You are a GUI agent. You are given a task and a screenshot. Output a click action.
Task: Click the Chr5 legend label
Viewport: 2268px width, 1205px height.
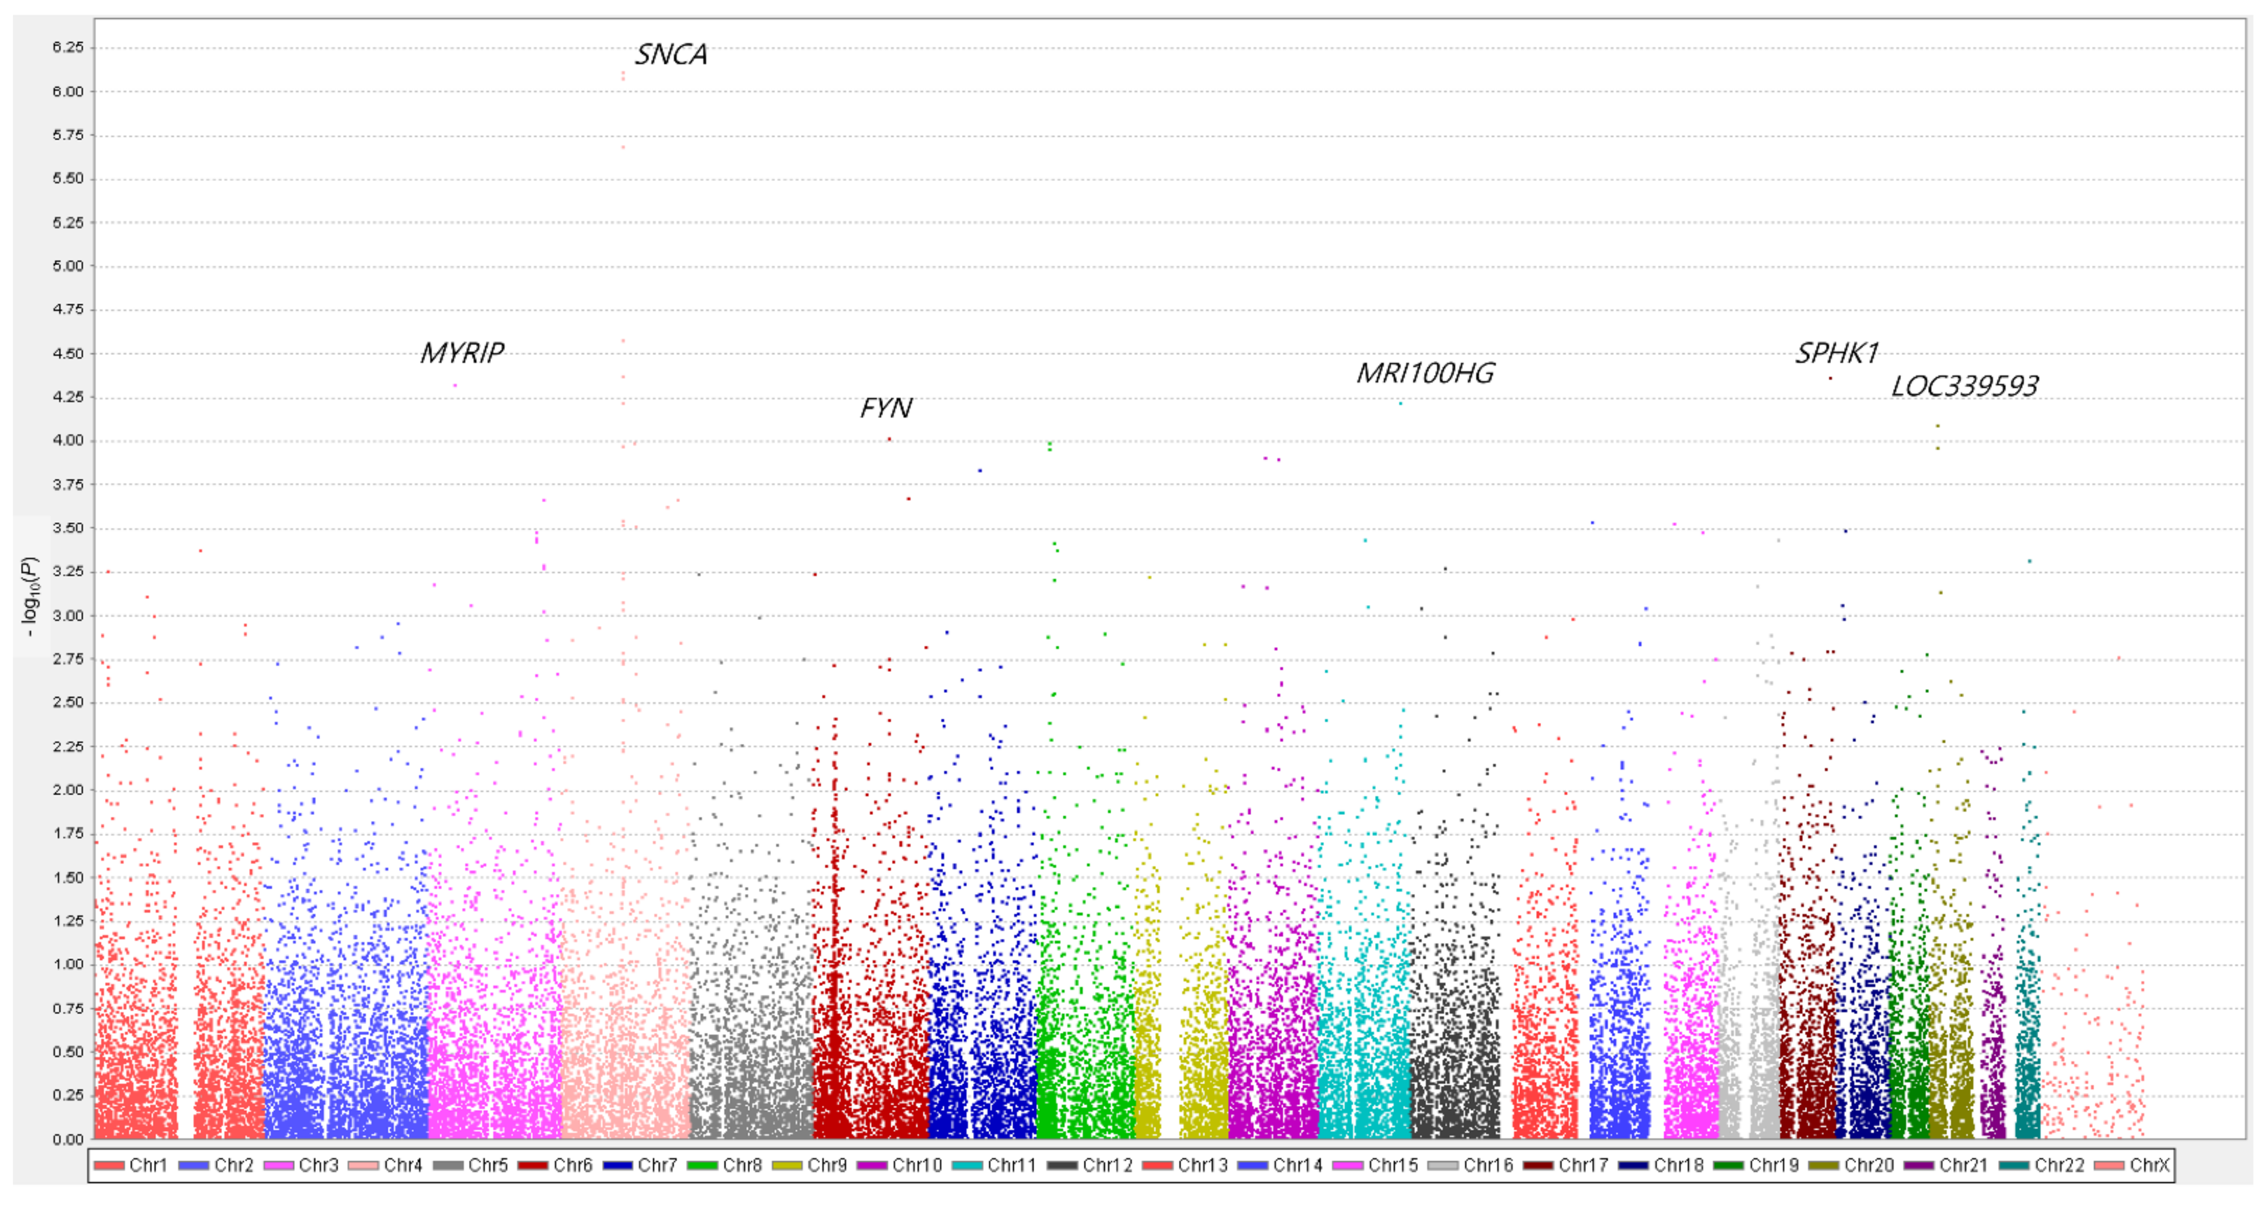click(488, 1165)
